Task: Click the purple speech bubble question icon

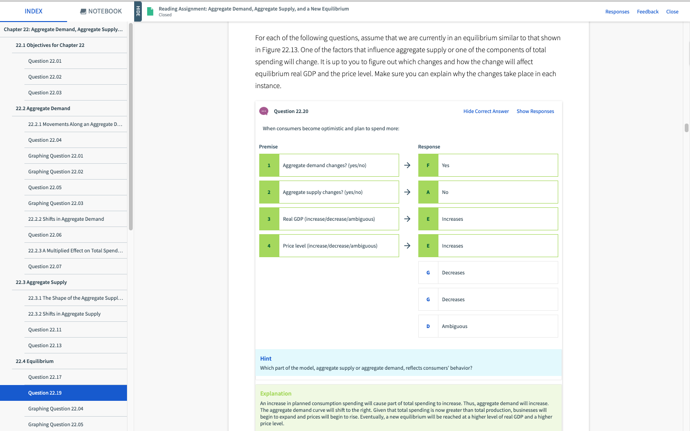Action: pos(264,111)
